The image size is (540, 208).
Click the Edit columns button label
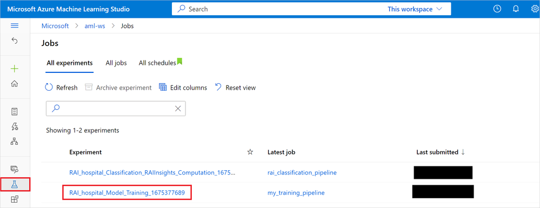(189, 88)
